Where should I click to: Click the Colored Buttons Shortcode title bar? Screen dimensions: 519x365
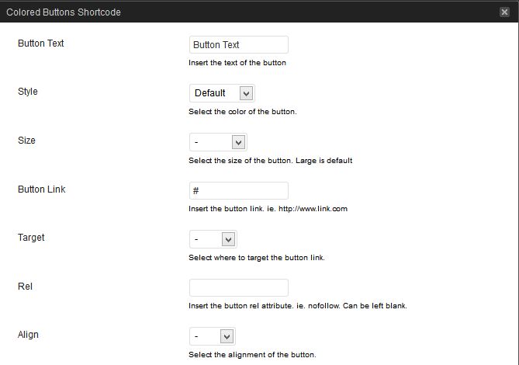coord(233,12)
